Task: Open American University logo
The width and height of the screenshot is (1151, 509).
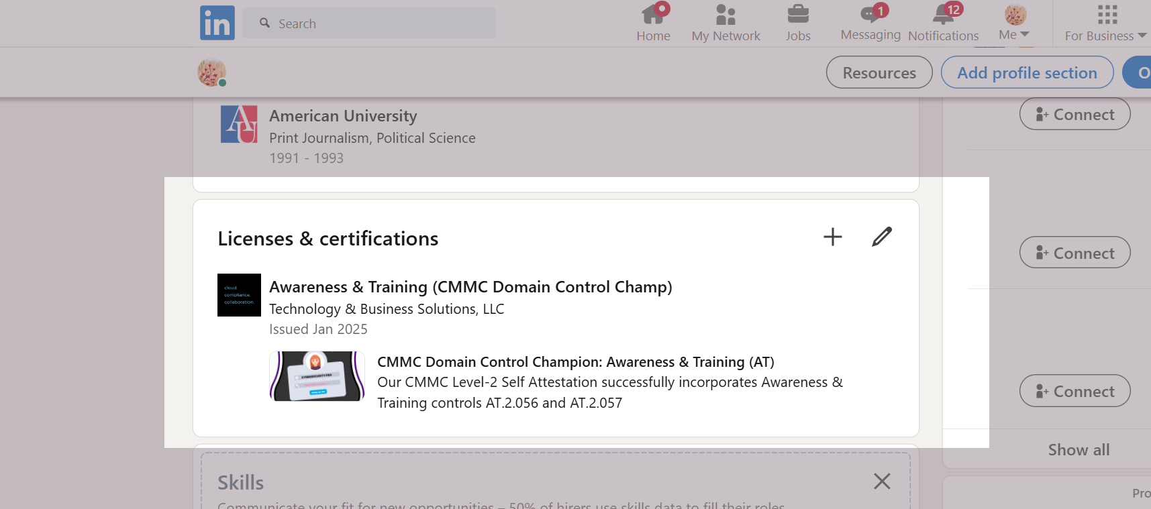Action: click(x=239, y=124)
